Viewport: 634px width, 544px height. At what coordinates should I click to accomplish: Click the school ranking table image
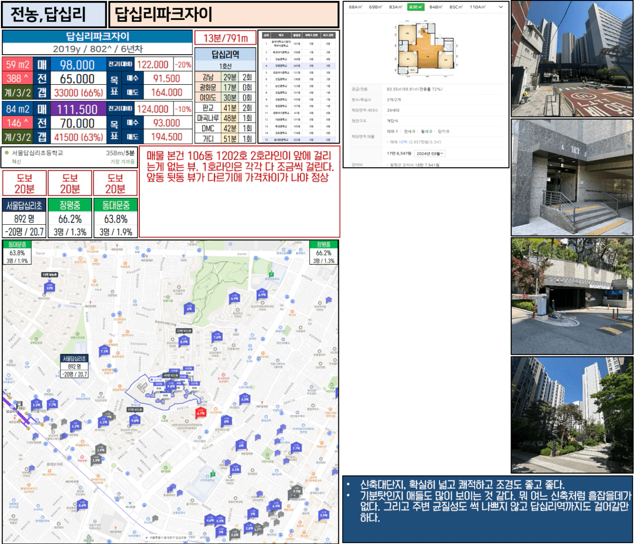pyautogui.click(x=298, y=87)
